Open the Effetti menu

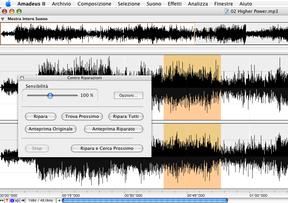[174, 4]
